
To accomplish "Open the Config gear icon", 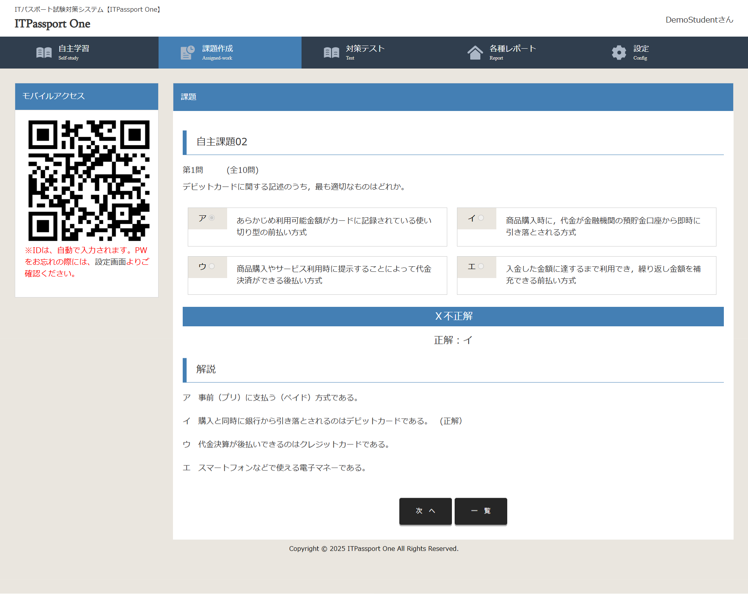I will pyautogui.click(x=619, y=52).
